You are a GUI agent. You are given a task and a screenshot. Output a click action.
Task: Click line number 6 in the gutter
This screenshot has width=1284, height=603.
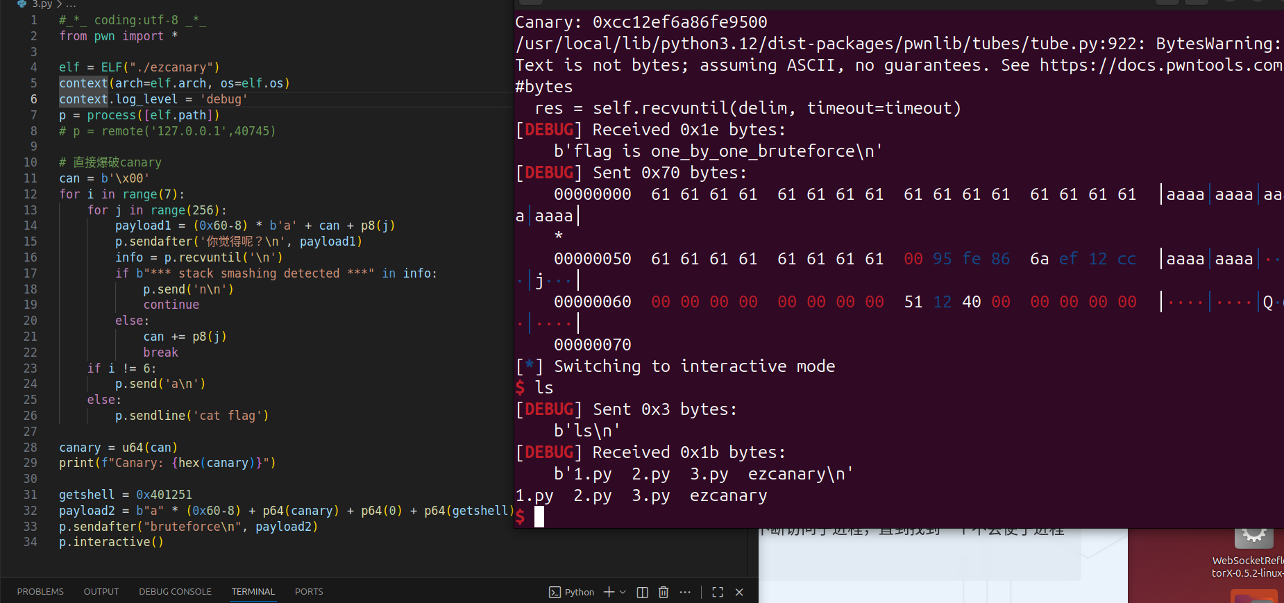[x=33, y=99]
